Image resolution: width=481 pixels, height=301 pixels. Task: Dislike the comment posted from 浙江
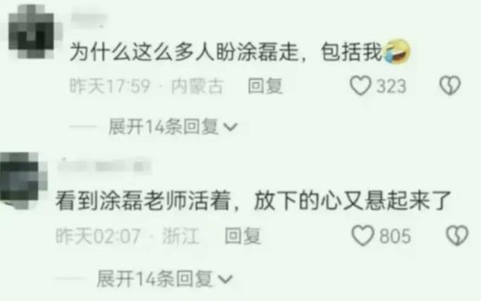(457, 236)
